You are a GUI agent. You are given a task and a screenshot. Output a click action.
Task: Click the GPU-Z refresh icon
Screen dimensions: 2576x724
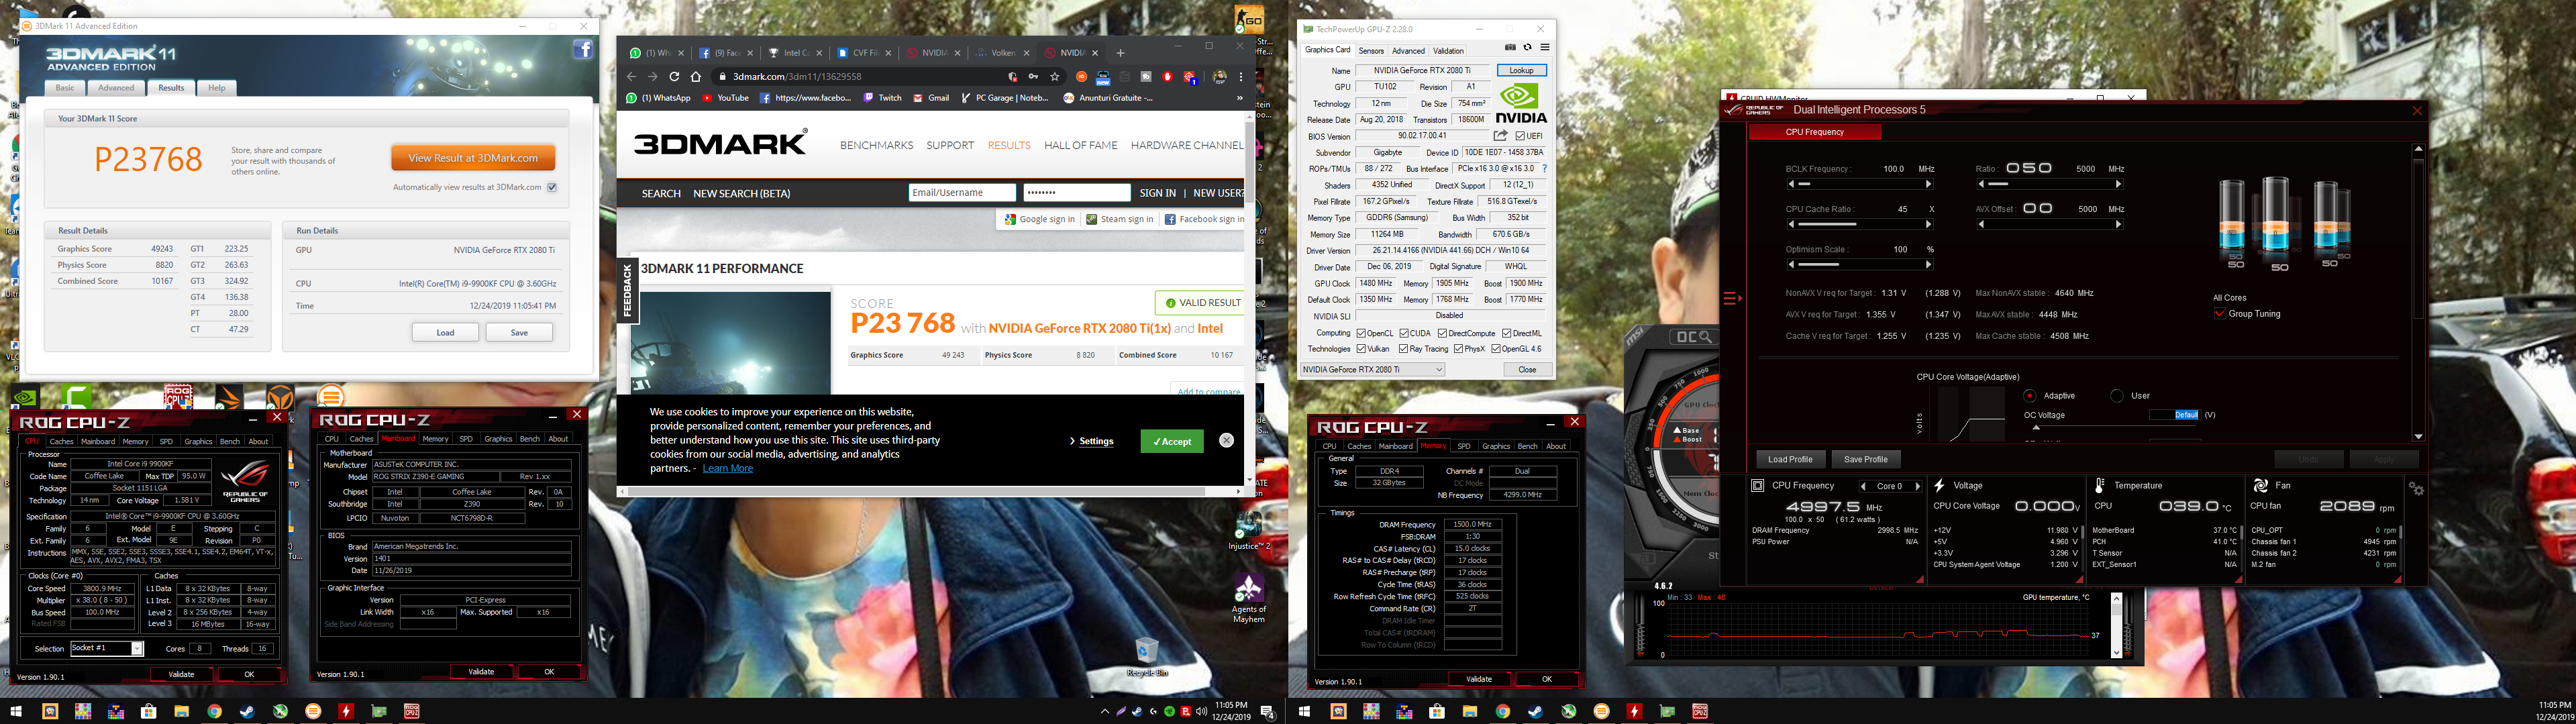click(1527, 48)
